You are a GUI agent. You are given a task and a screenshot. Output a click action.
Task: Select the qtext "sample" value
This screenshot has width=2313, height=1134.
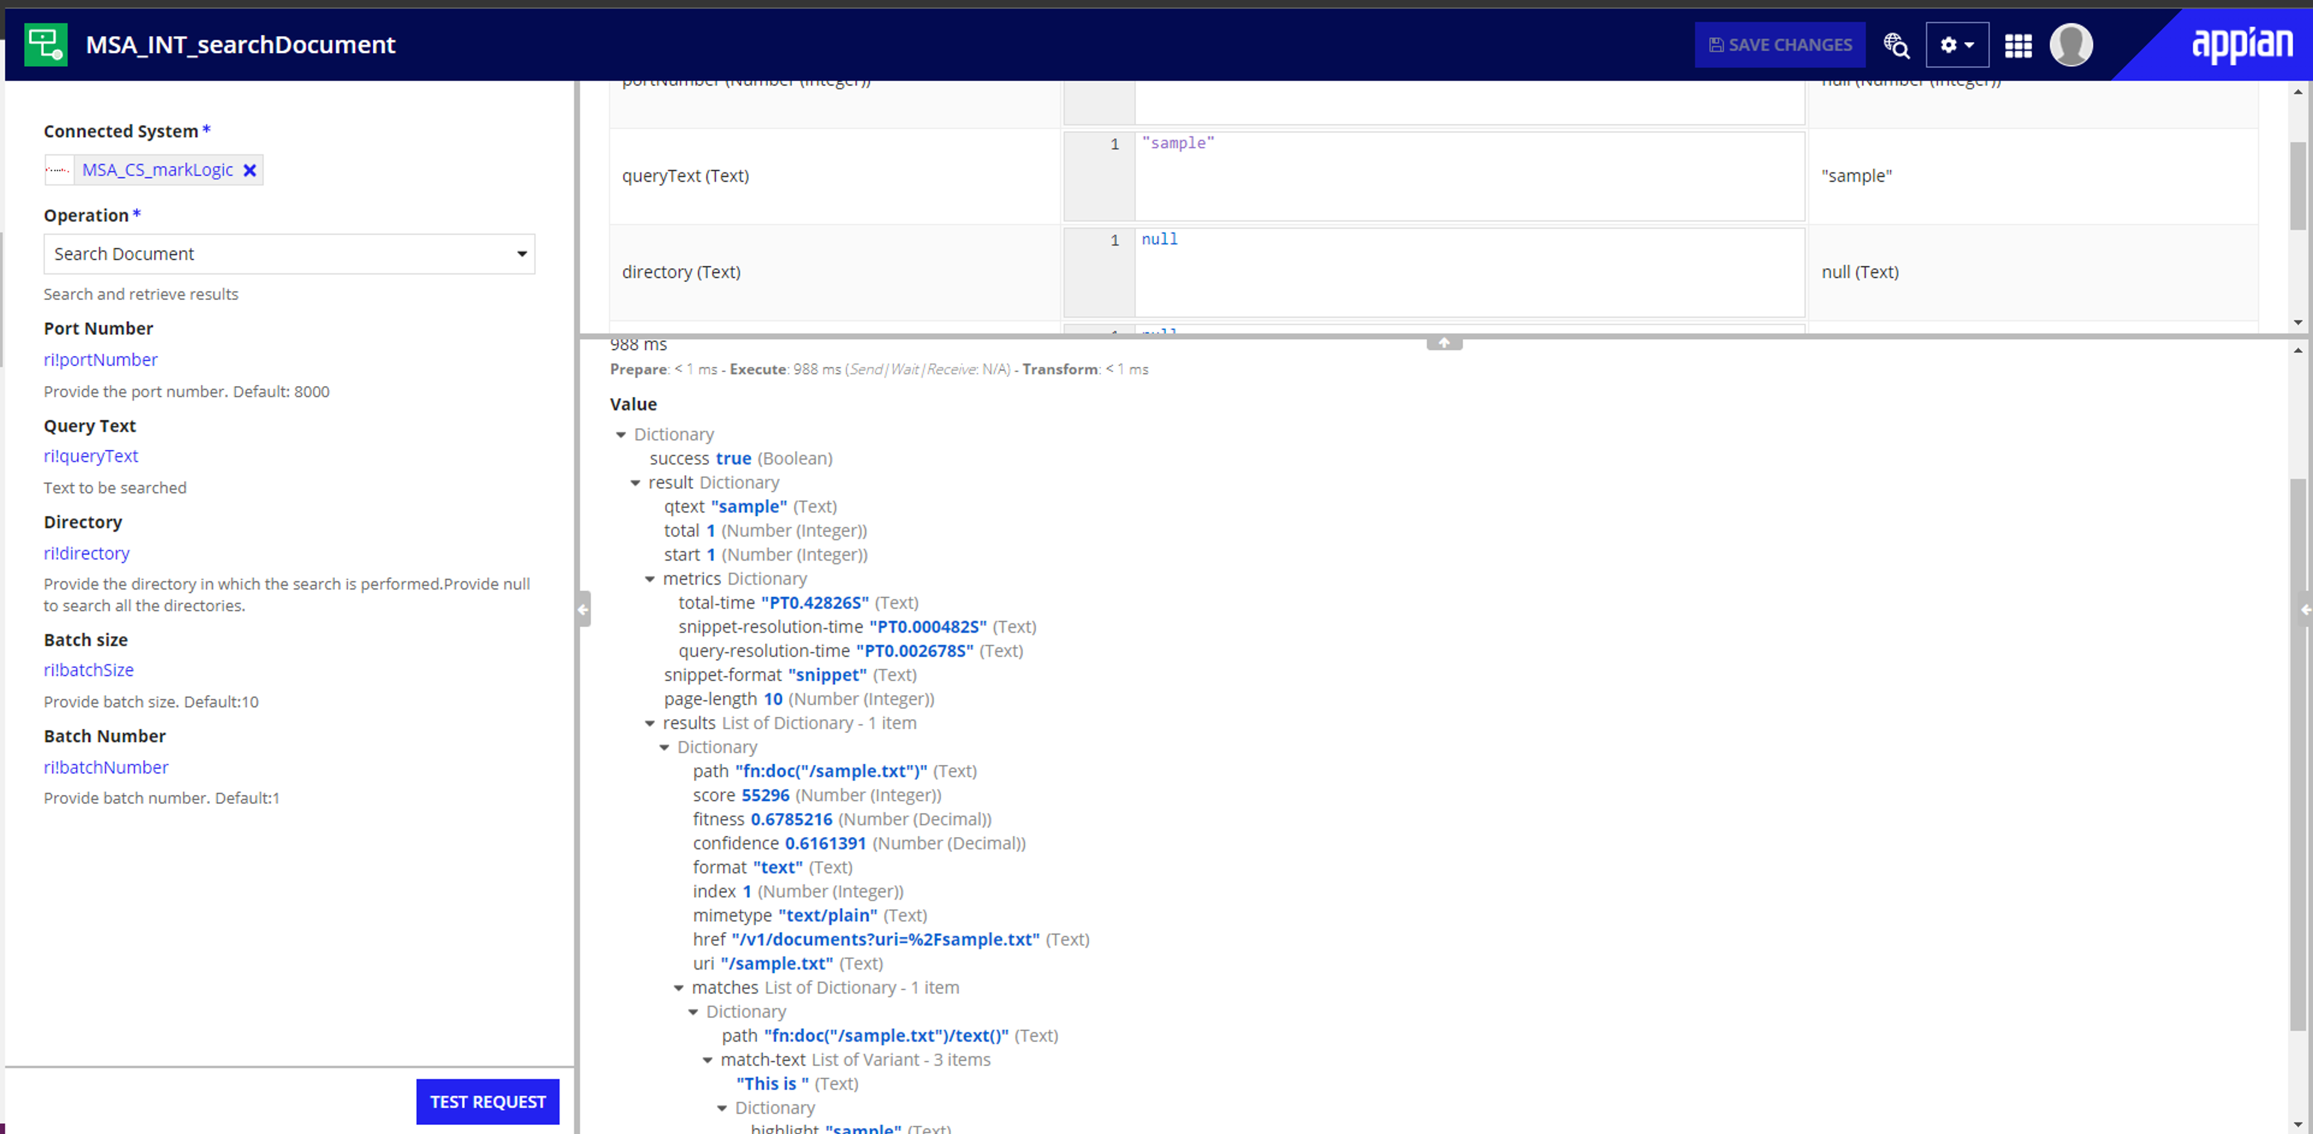pos(749,506)
